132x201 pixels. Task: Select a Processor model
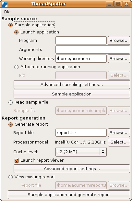119,142
